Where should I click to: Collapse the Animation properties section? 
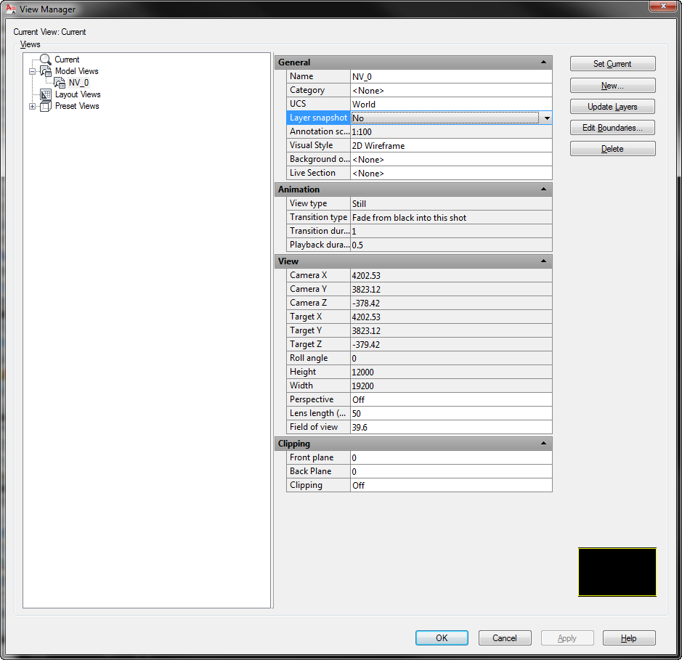(543, 190)
